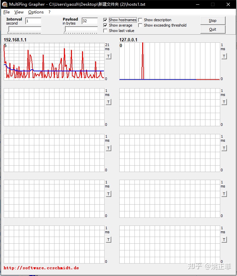237x276 pixels.
Task: Click T button of third-row left graph
Action: point(109,148)
